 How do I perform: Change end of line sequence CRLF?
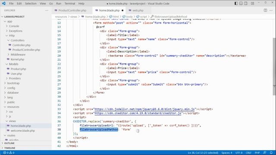[x=248, y=152]
